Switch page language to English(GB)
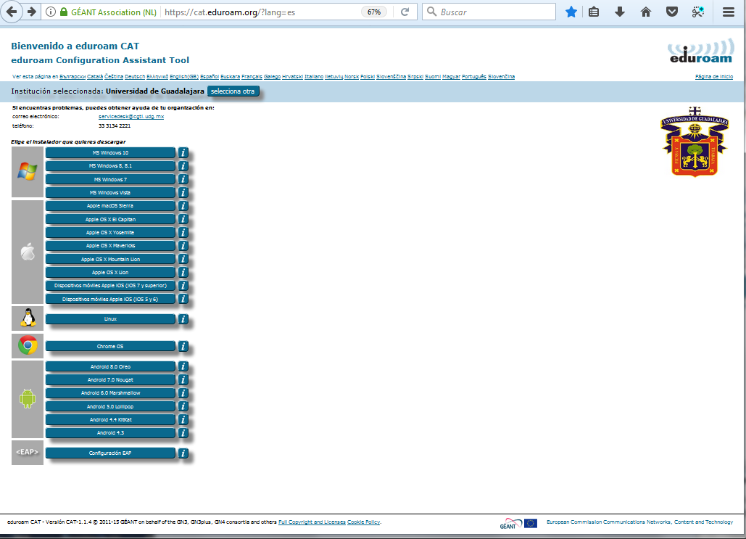Viewport: 746px width, 539px height. pyautogui.click(x=184, y=77)
